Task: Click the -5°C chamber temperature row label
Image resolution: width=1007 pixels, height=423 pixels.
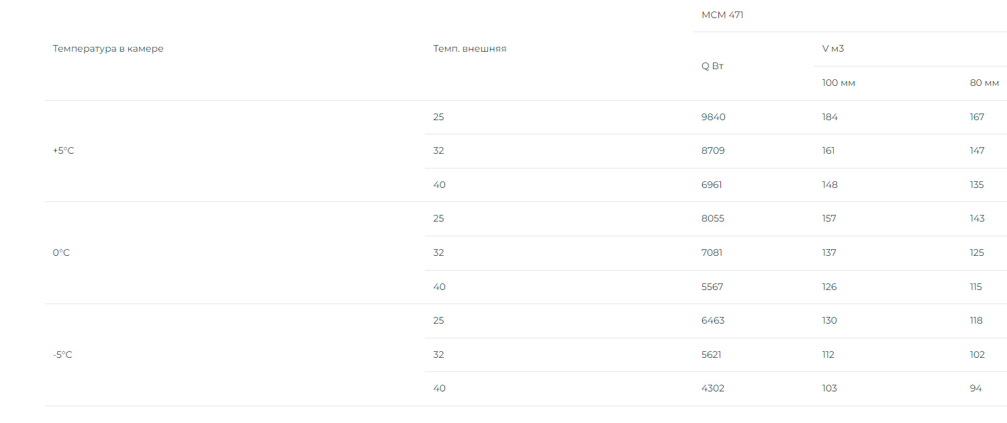Action: (62, 355)
